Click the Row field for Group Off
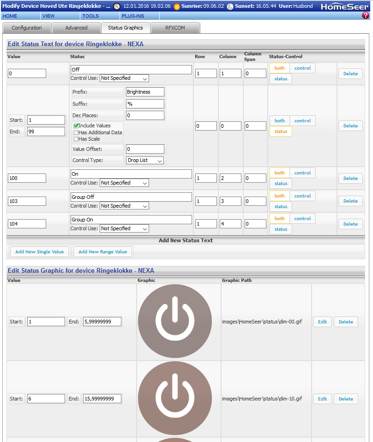Image resolution: width=373 pixels, height=442 pixels. point(206,201)
